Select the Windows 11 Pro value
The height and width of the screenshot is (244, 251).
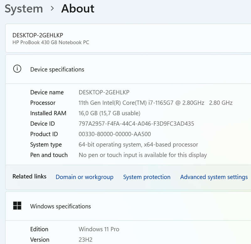[99, 229]
